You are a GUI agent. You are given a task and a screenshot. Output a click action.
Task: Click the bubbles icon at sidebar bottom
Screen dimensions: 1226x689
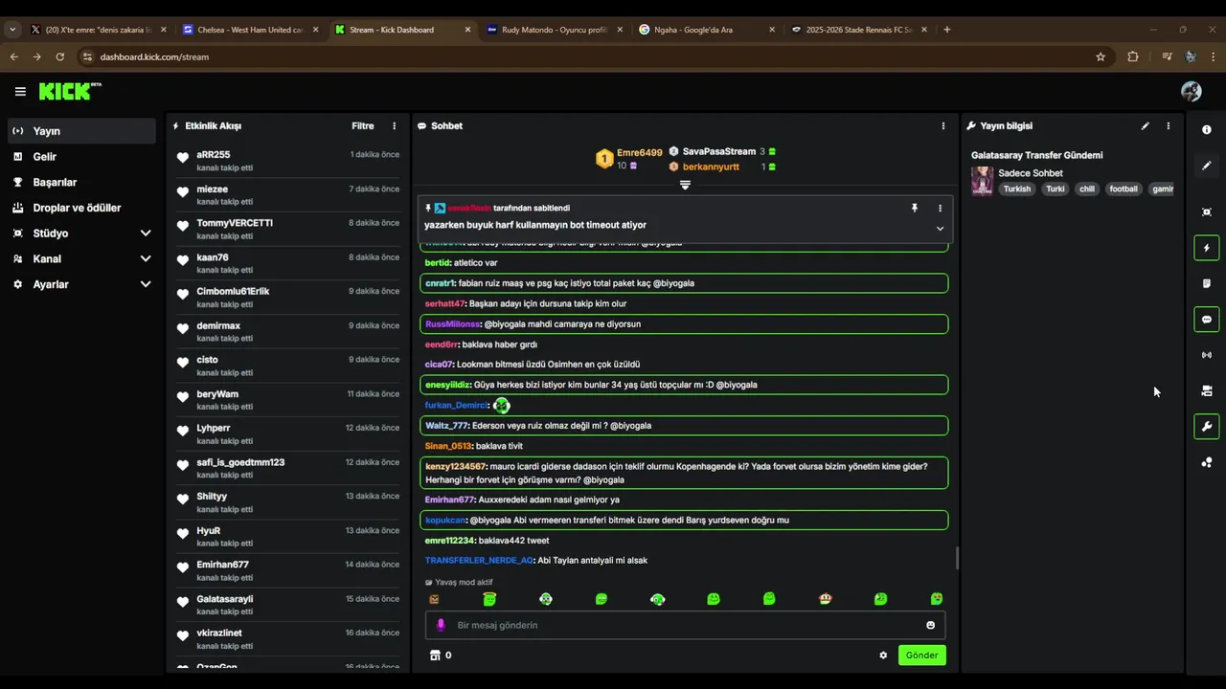1207,462
